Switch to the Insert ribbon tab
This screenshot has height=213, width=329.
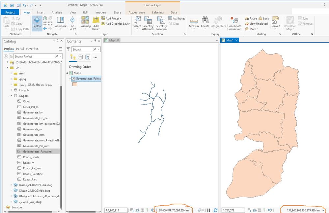click(x=41, y=12)
